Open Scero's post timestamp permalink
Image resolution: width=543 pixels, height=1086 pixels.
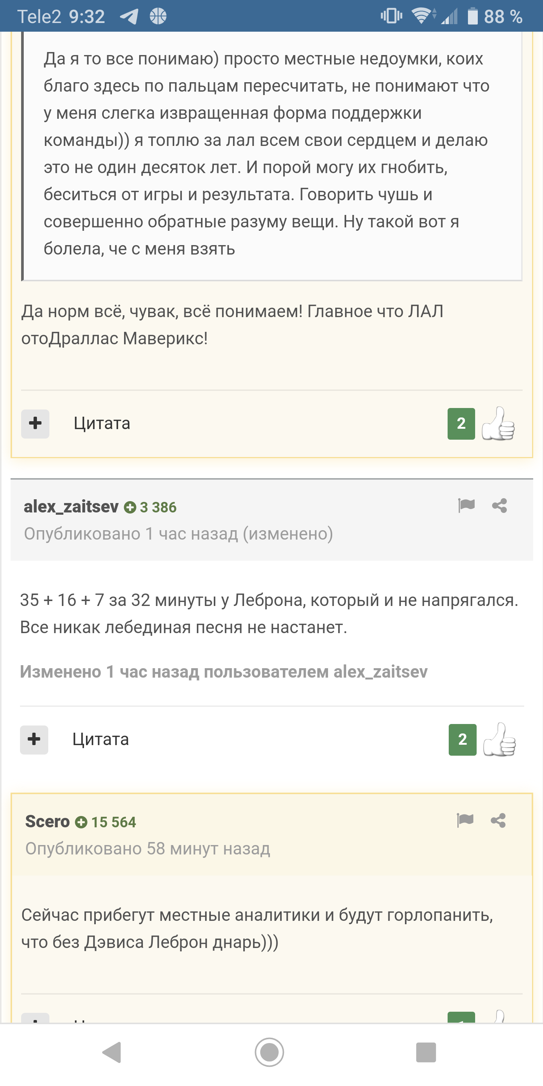tap(147, 848)
